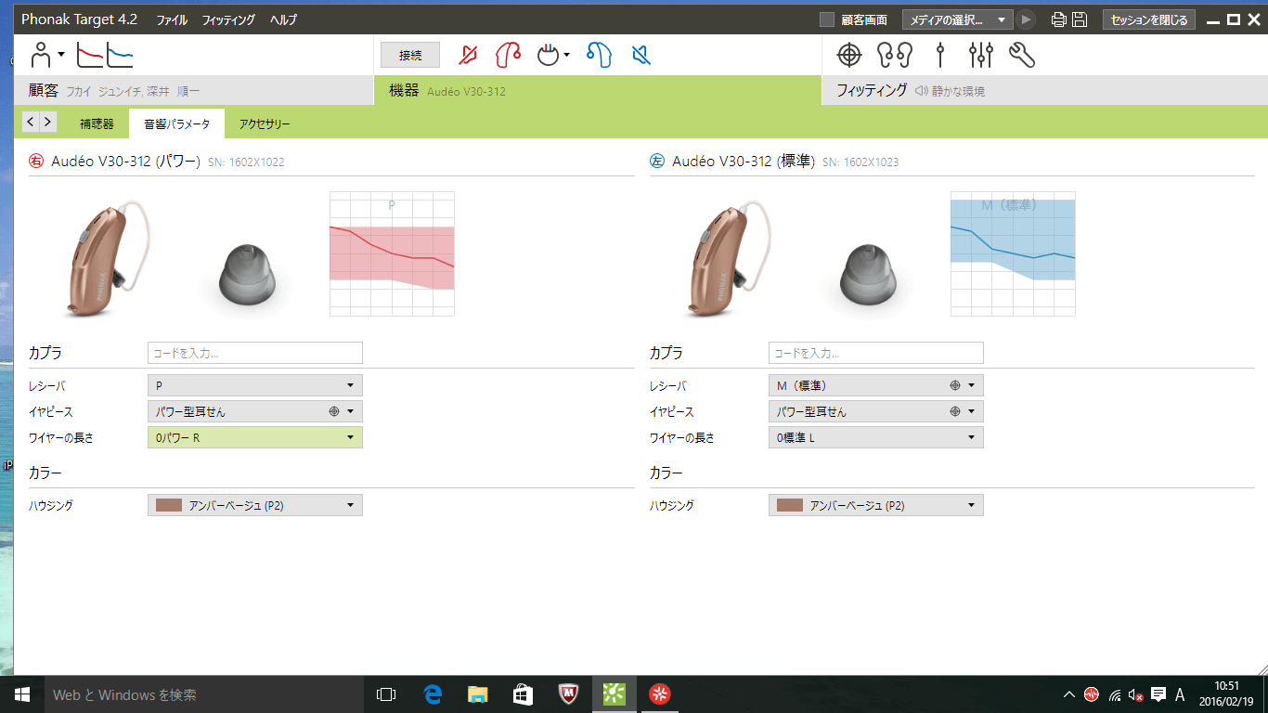Click the セッションを閉じる button
The width and height of the screenshot is (1268, 713).
coord(1149,19)
